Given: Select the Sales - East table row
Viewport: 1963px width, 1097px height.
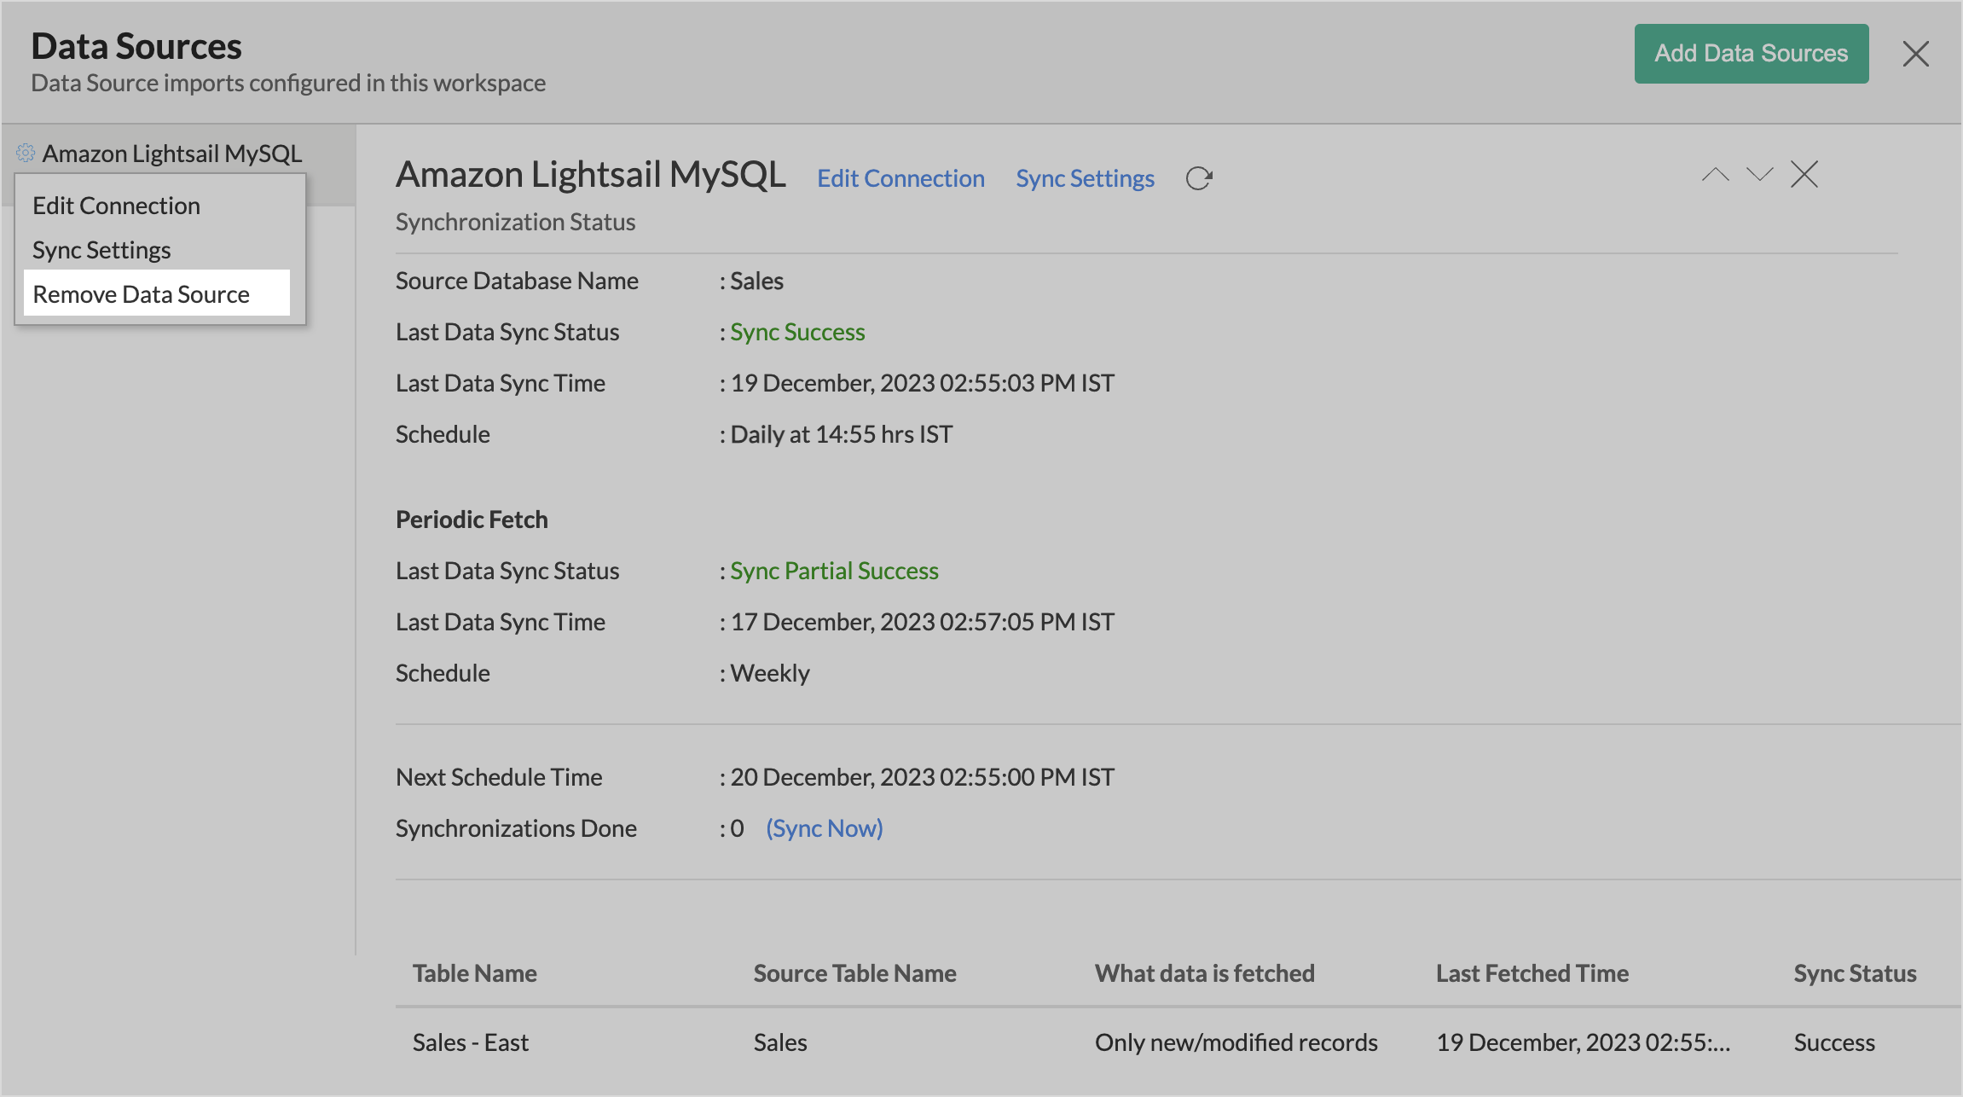Looking at the screenshot, I should click(471, 1042).
